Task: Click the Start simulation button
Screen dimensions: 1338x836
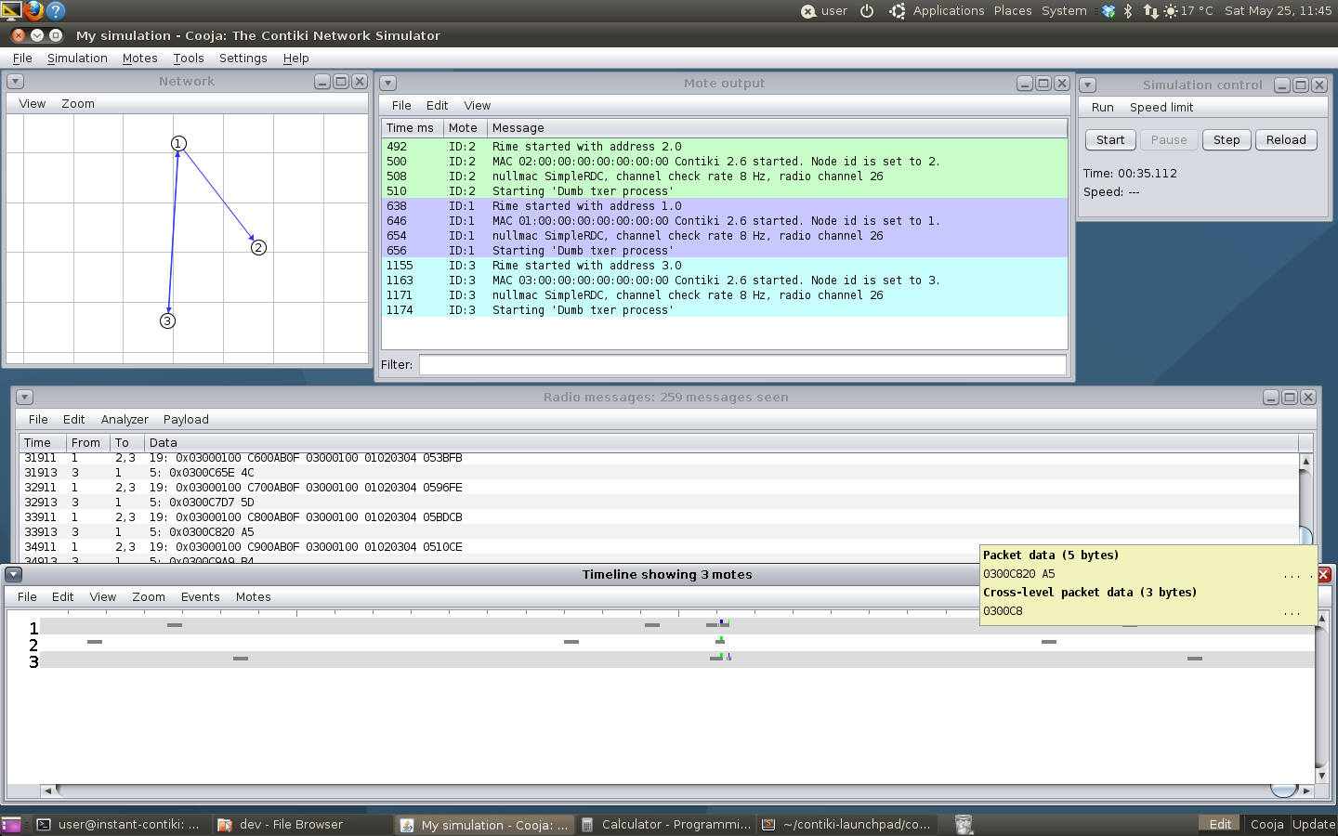Action: tap(1110, 140)
